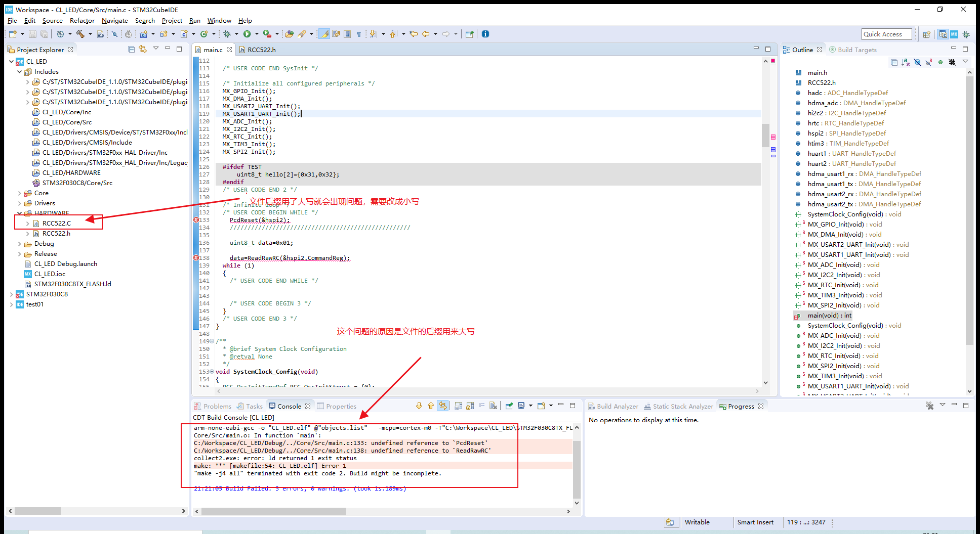This screenshot has height=534, width=980.
Task: Click the Open Element folder toolbar icon
Action: pos(290,34)
